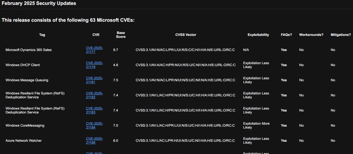
Task: Click the February 2025 Security Updates heading
Action: click(x=39, y=3)
